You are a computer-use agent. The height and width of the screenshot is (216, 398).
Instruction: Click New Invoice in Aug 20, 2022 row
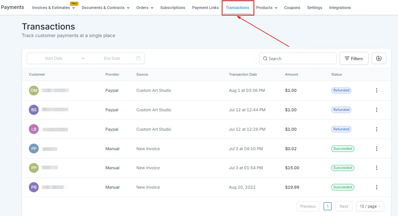click(x=148, y=187)
